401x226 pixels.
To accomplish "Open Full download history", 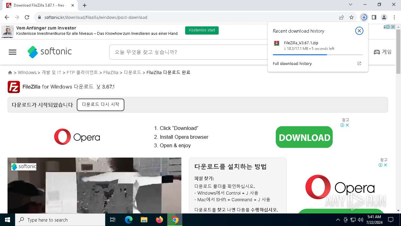I will coord(292,63).
